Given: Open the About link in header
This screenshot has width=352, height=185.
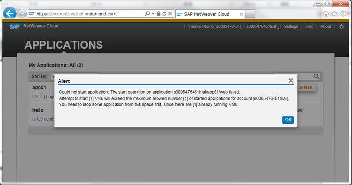Looking at the screenshot, I should click(x=326, y=26).
